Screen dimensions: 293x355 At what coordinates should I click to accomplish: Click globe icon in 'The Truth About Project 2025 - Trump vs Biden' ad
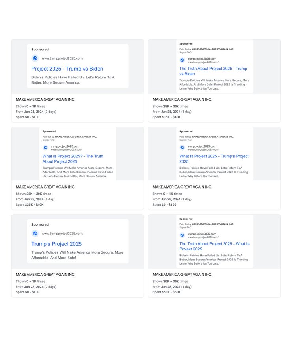pos(182,60)
